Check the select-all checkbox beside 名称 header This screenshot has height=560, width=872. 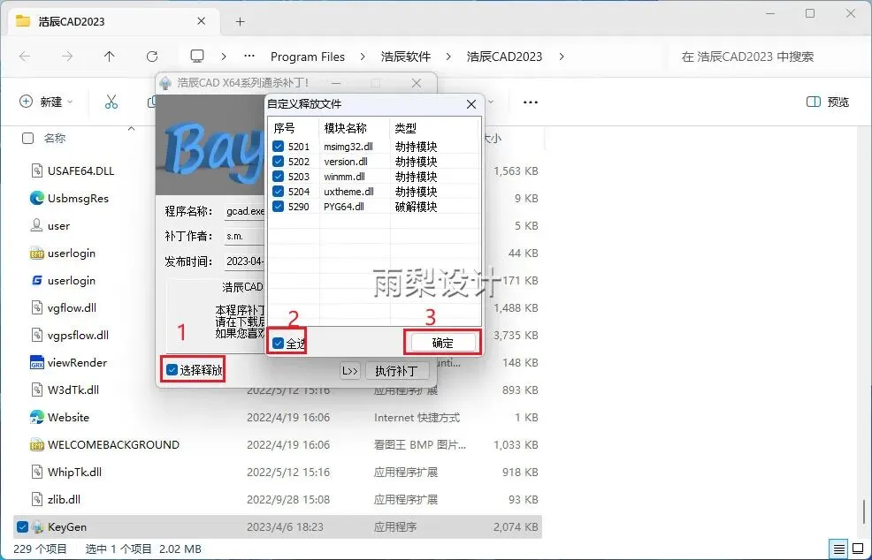tap(27, 139)
